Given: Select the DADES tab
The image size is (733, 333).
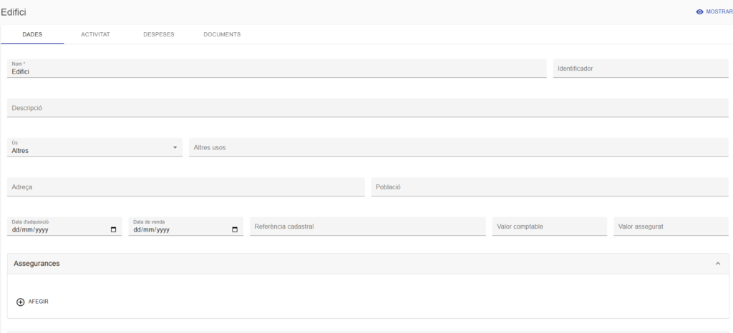Looking at the screenshot, I should point(32,34).
